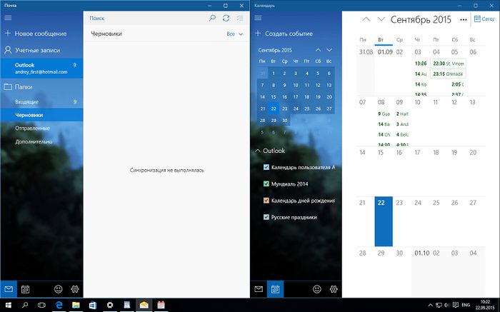Open the Mail app settings gear

74,289
